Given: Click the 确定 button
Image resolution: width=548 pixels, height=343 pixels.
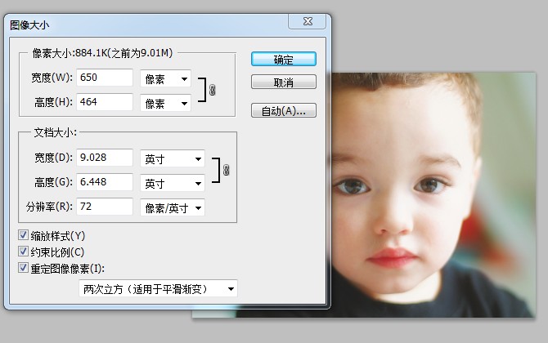Looking at the screenshot, I should coord(284,60).
